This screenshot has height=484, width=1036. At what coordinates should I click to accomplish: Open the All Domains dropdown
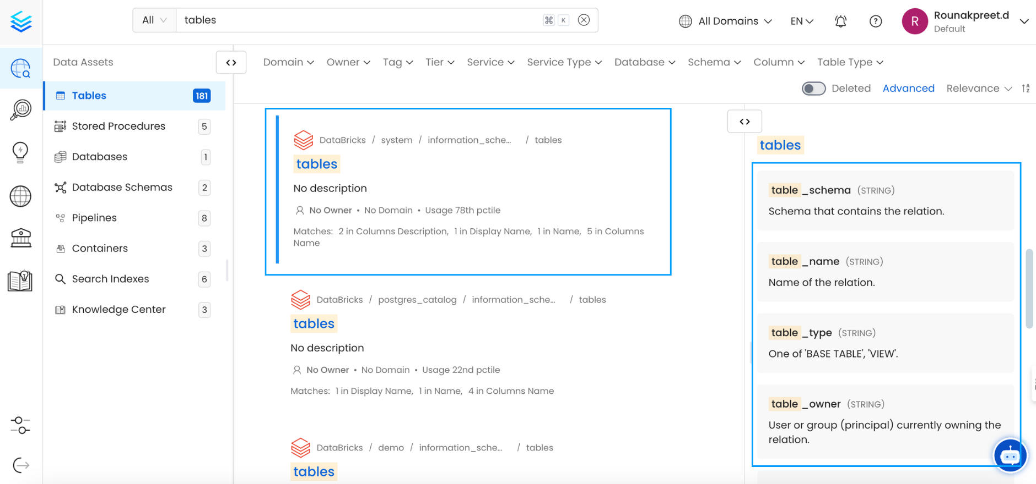pyautogui.click(x=725, y=21)
